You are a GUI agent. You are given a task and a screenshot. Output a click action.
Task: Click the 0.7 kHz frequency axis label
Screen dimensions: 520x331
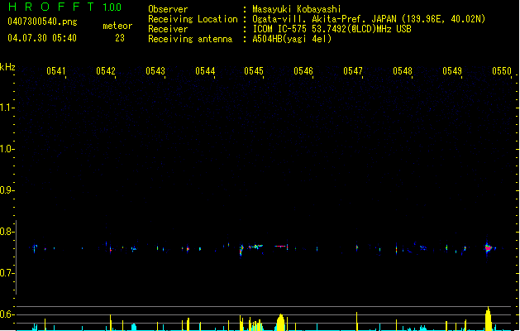(x=7, y=273)
